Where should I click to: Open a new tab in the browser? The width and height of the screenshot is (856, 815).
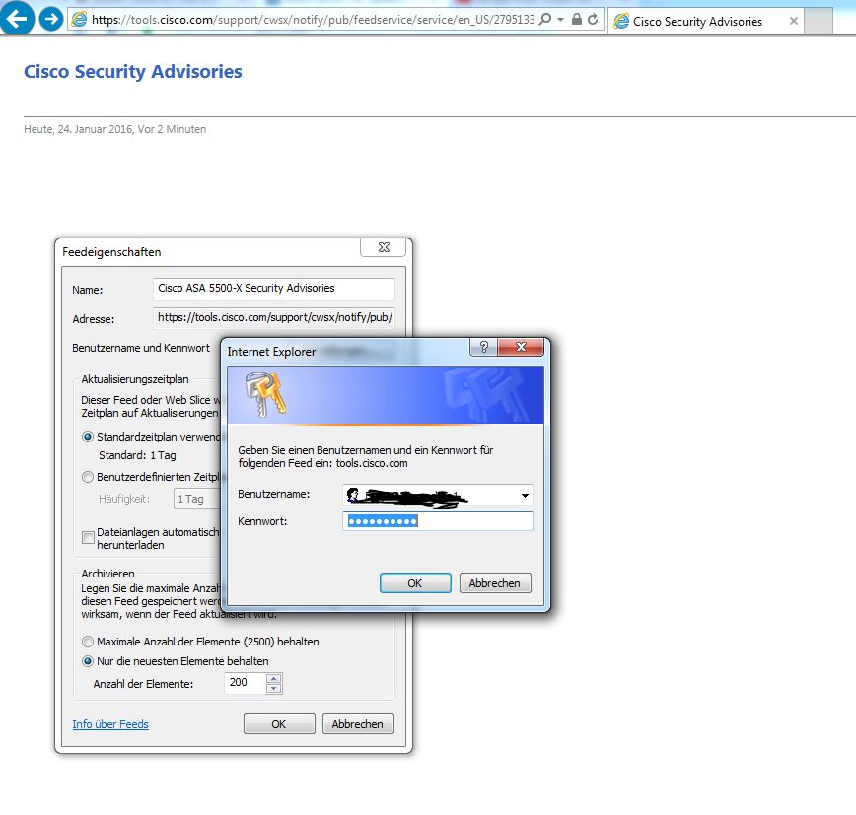[819, 21]
